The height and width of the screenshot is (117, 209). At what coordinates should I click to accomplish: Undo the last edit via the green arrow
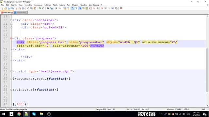pos(40,8)
